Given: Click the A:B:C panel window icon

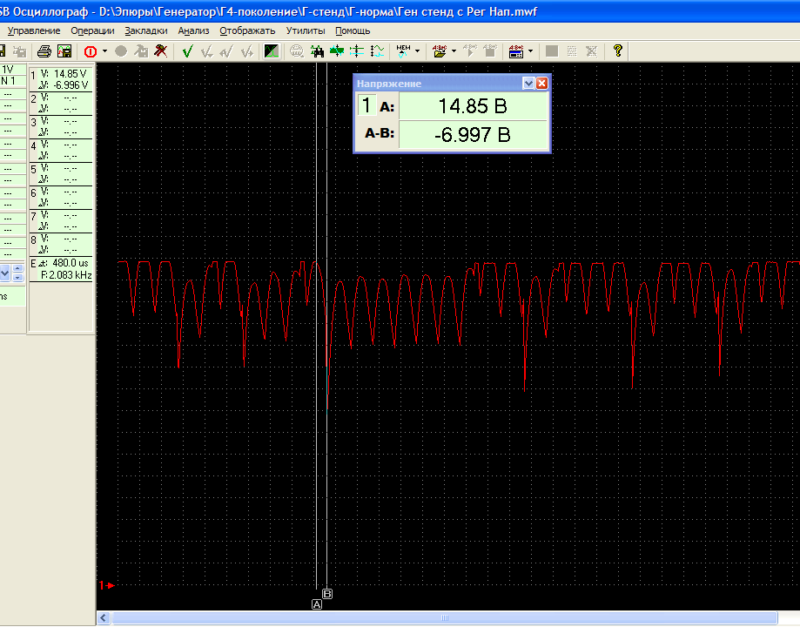Looking at the screenshot, I should click(516, 51).
